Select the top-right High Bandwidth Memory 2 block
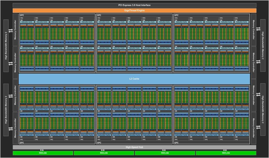Screen dimensions: 269x158 (262, 46)
